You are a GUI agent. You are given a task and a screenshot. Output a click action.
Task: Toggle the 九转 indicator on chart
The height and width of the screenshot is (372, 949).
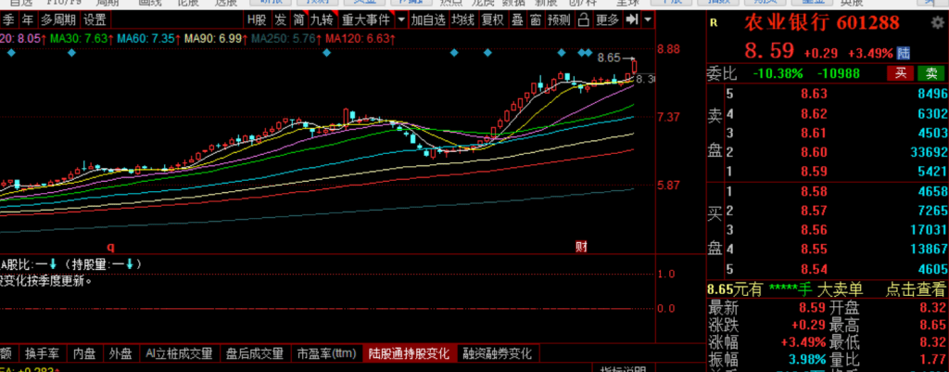[x=322, y=19]
